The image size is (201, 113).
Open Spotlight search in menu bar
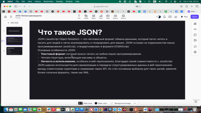[x=171, y=1]
